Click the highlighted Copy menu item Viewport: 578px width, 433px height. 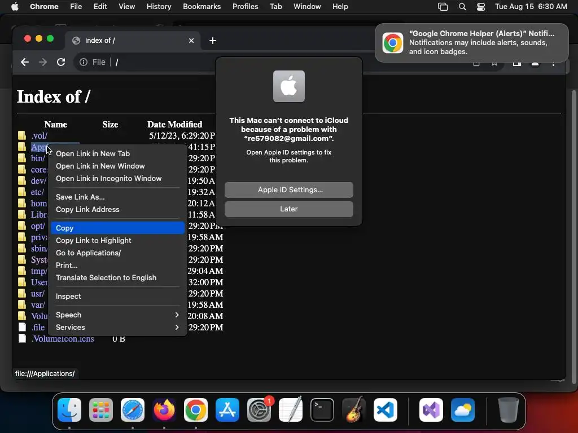click(x=117, y=228)
